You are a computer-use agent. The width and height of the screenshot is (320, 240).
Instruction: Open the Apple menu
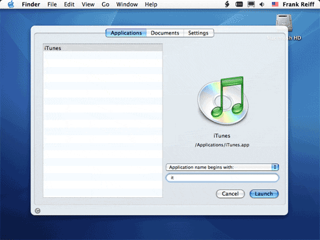[11, 5]
